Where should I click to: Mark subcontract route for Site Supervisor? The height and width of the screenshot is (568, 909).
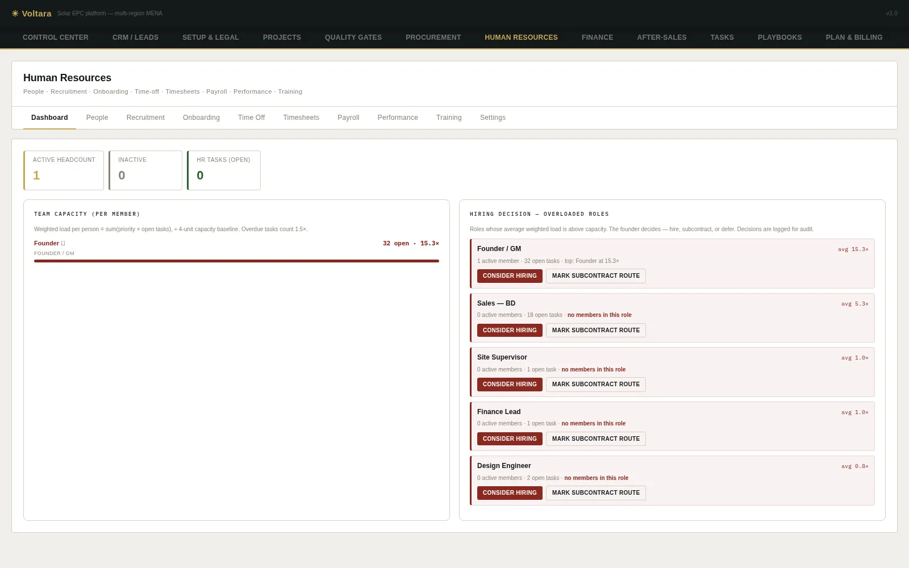pos(596,385)
